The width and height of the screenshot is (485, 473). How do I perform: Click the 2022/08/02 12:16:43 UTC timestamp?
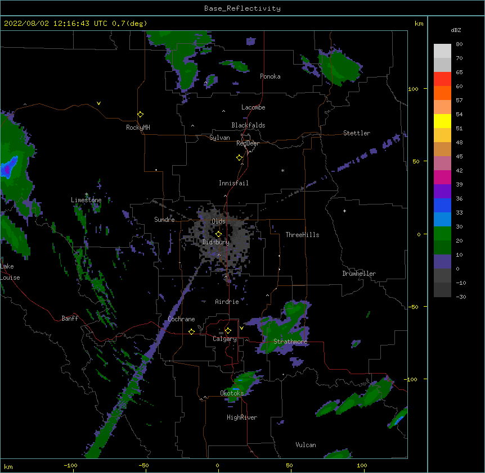(x=56, y=24)
